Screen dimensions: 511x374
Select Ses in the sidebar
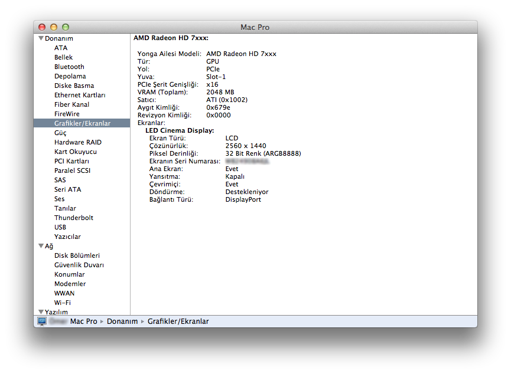click(59, 199)
